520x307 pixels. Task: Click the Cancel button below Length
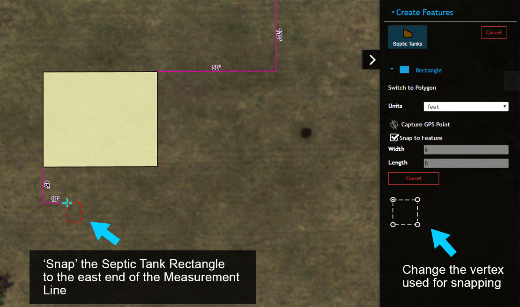(x=413, y=178)
